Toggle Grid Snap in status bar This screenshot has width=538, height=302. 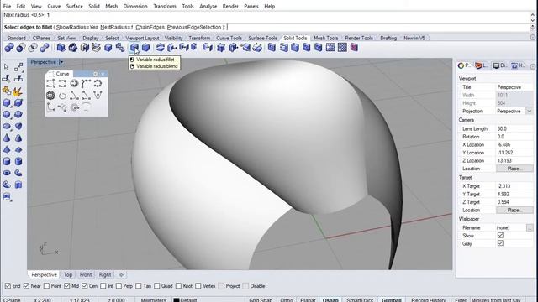(261, 300)
